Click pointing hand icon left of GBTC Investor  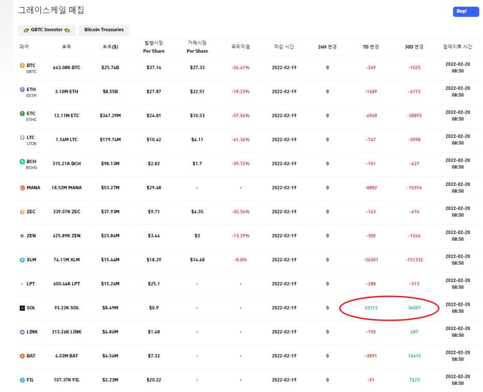[26, 30]
